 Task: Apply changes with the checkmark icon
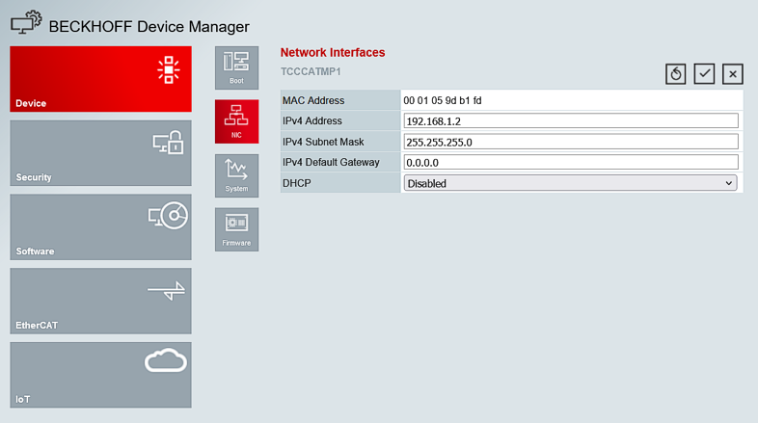pos(704,74)
